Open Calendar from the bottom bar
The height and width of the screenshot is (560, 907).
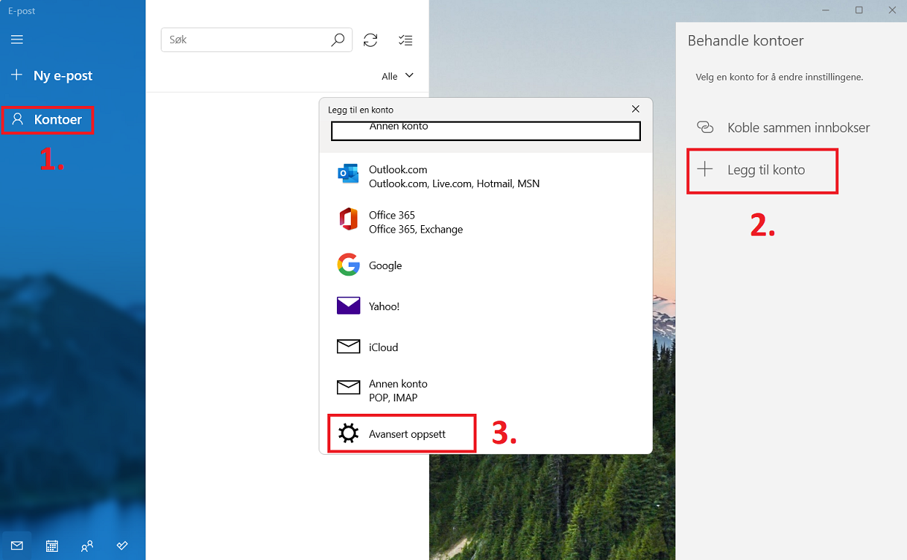click(52, 545)
